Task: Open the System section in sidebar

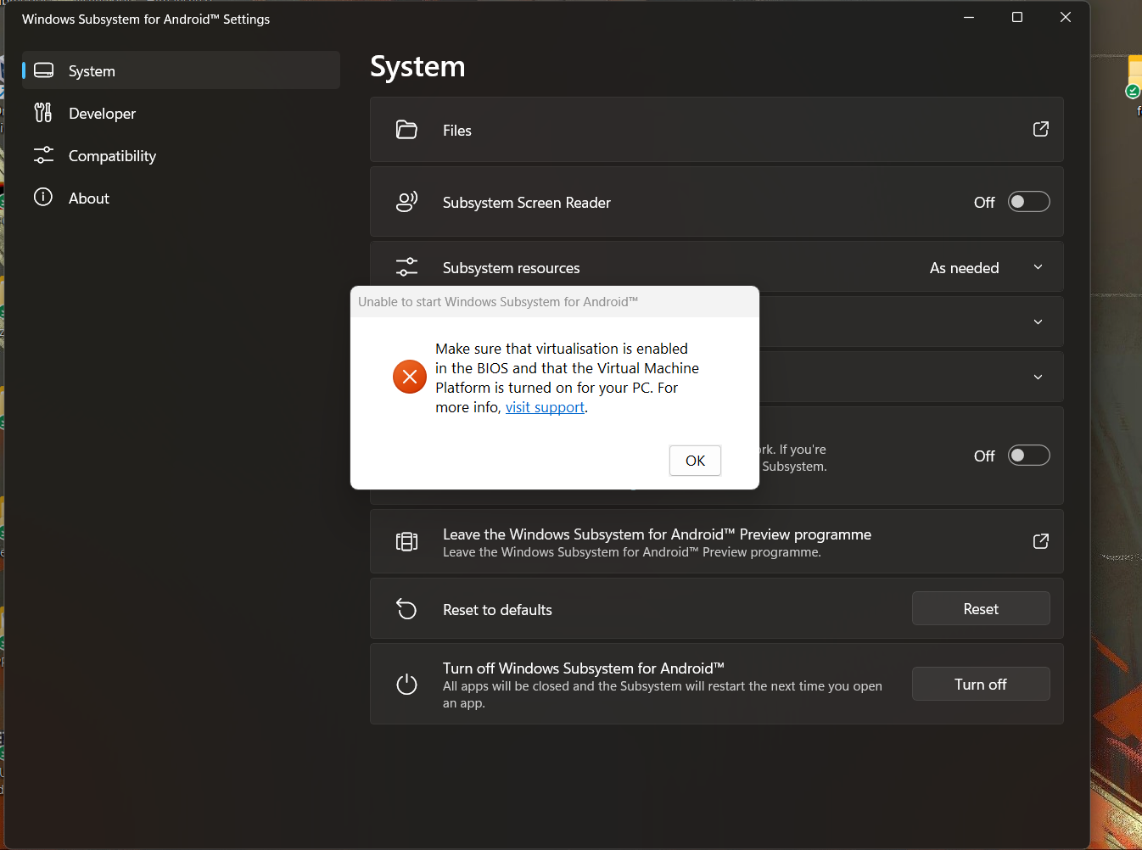Action: (x=181, y=70)
